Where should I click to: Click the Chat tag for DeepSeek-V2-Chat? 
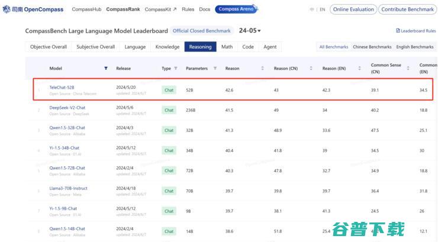click(169, 110)
